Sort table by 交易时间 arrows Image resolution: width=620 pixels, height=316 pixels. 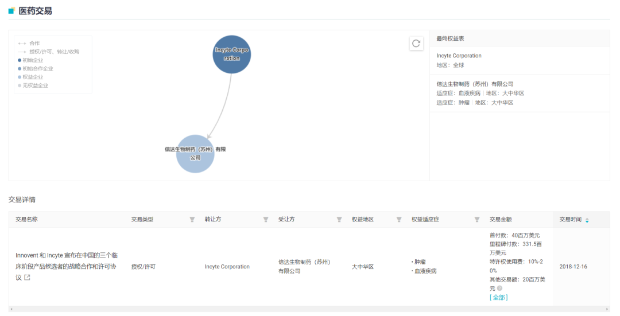(x=587, y=220)
